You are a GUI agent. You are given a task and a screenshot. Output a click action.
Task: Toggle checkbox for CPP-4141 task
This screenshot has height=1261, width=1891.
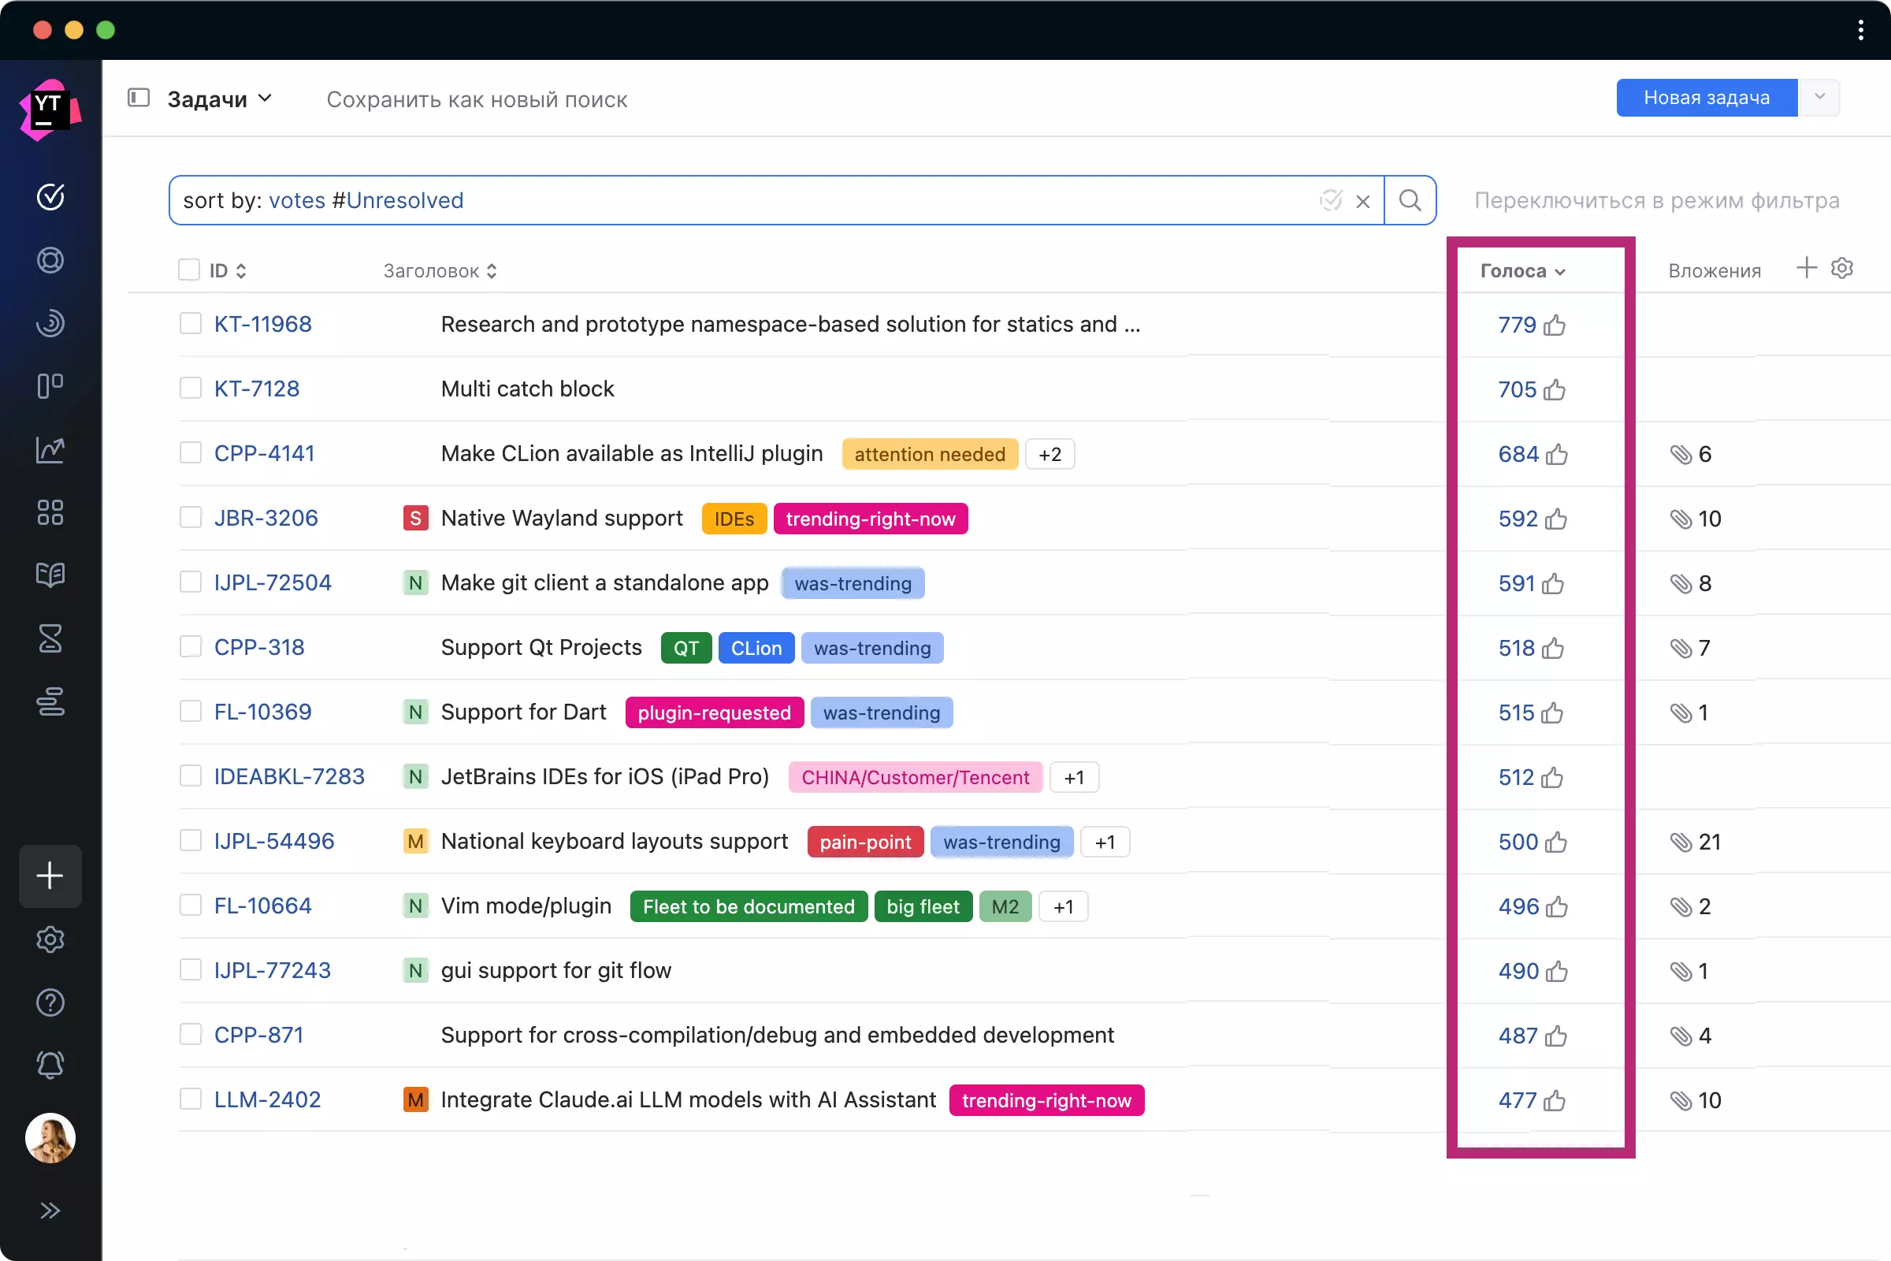point(188,453)
